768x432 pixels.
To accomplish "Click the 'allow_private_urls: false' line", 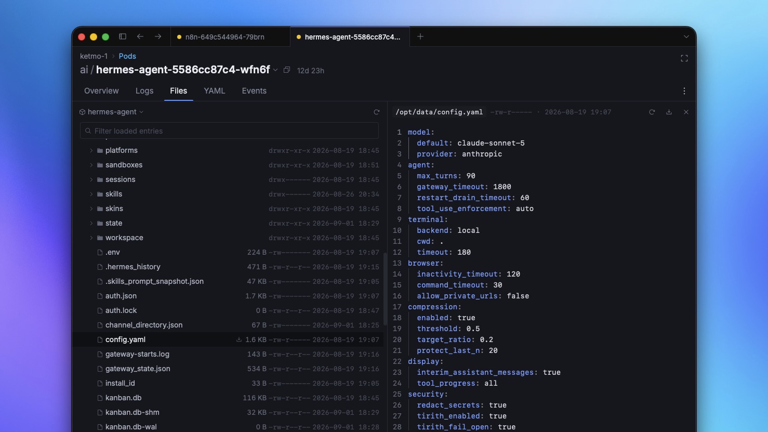I will 473,296.
